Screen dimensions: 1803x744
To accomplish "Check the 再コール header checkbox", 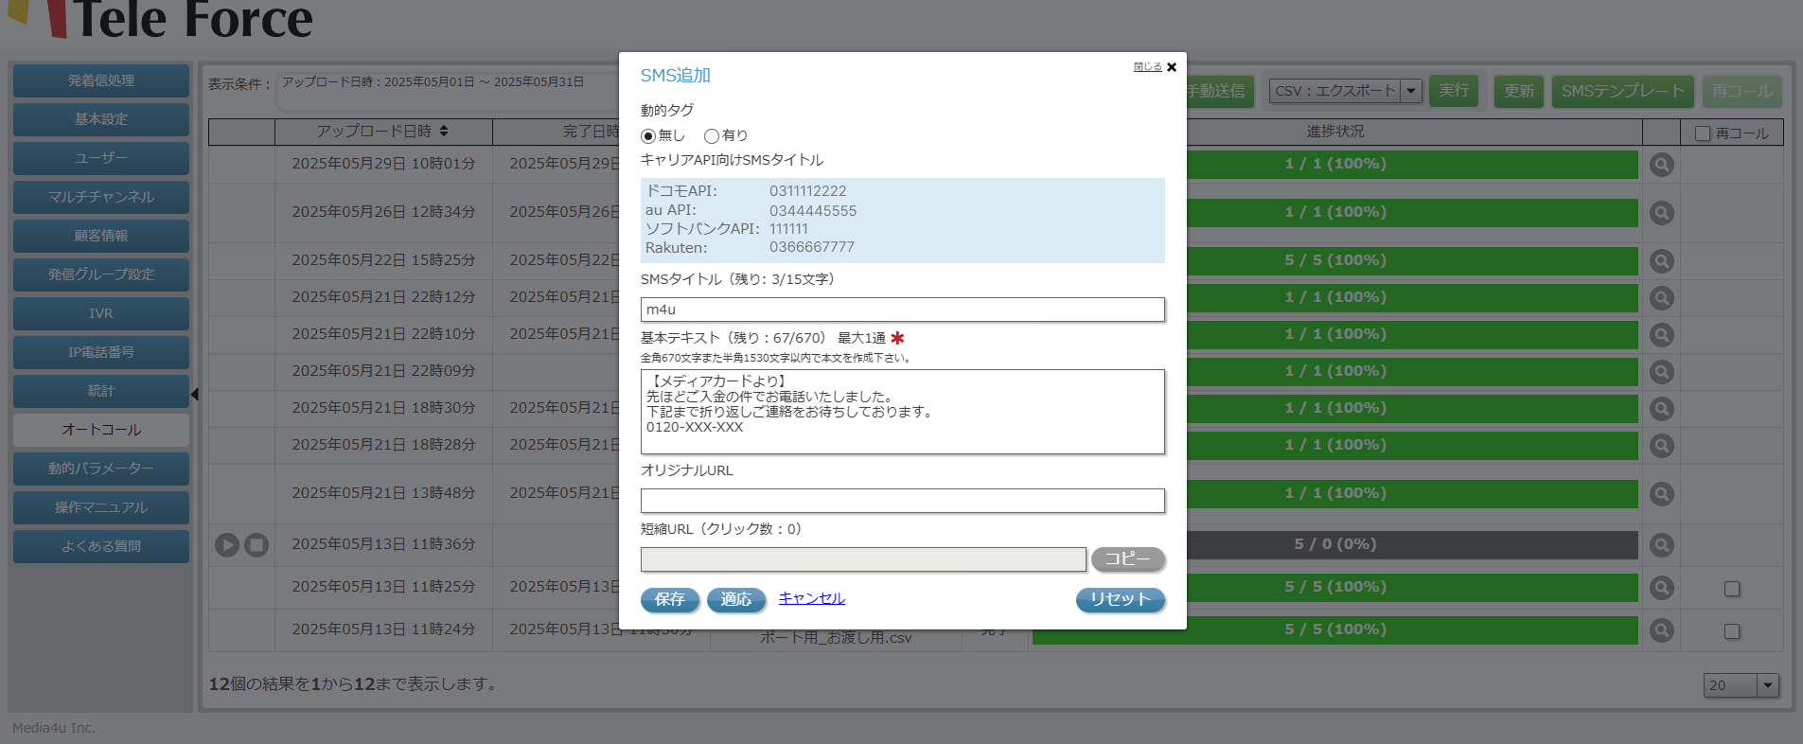I will (x=1703, y=133).
